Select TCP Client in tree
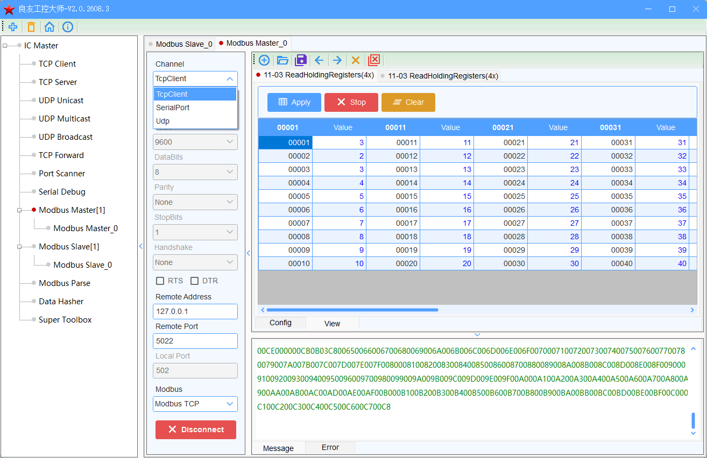This screenshot has width=707, height=458. 57,64
